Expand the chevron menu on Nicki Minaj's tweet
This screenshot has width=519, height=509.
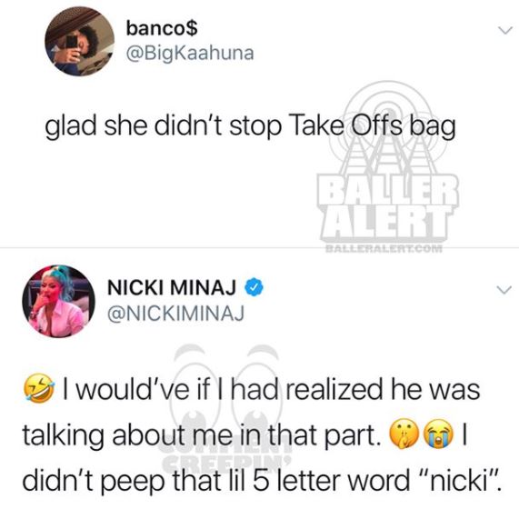505,290
